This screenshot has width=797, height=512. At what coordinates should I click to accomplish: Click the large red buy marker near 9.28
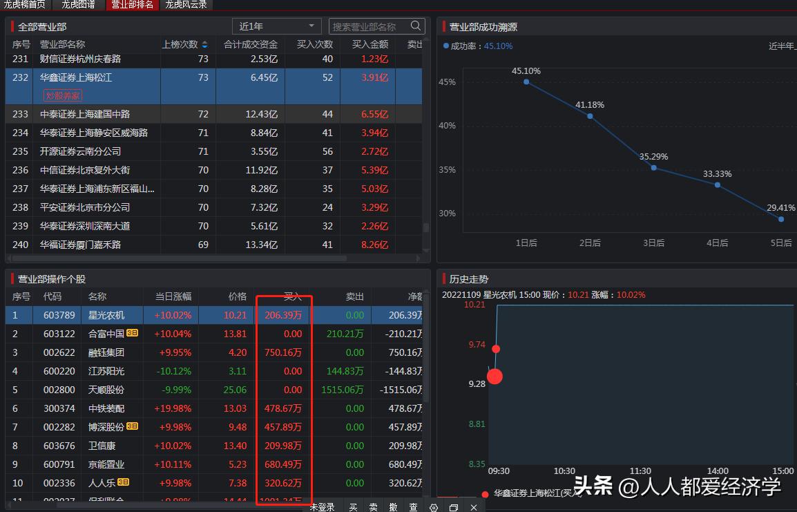pos(494,377)
